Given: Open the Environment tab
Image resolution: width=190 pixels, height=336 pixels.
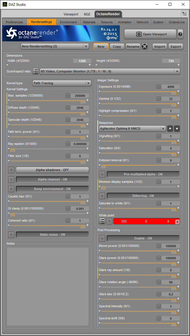Looking at the screenshot, I should pyautogui.click(x=68, y=22).
